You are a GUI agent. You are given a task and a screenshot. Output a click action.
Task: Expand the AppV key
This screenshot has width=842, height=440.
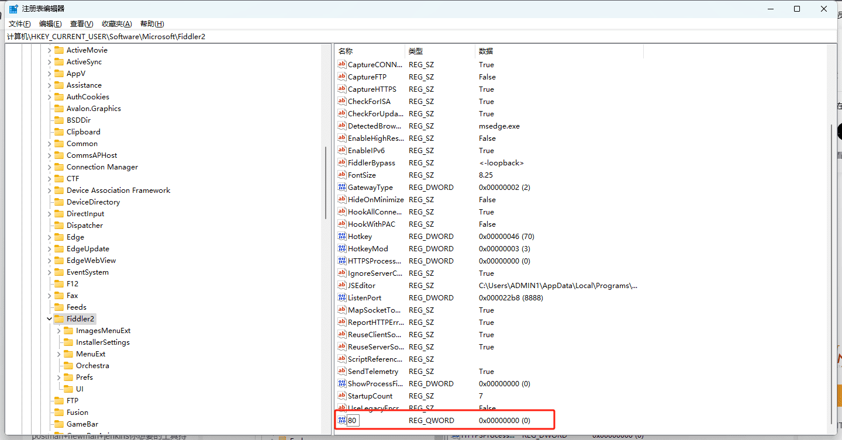click(49, 74)
